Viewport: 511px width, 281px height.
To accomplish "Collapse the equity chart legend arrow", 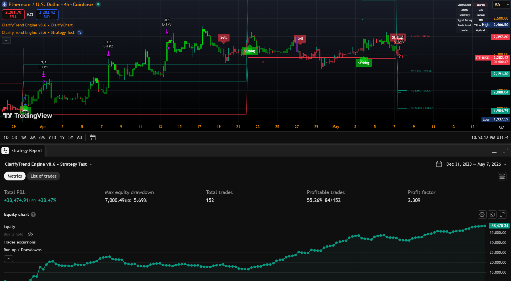I will coord(9,259).
